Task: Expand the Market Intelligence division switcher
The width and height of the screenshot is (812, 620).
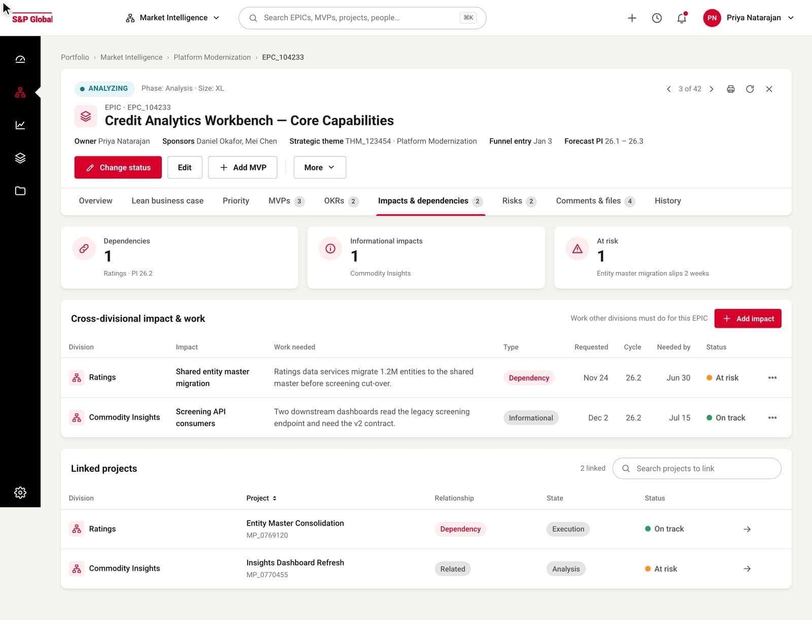Action: 173,18
